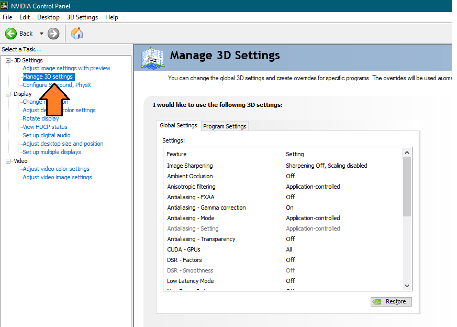Select the Antialiasing - FXAA row
This screenshot has width=457, height=327.
point(283,197)
